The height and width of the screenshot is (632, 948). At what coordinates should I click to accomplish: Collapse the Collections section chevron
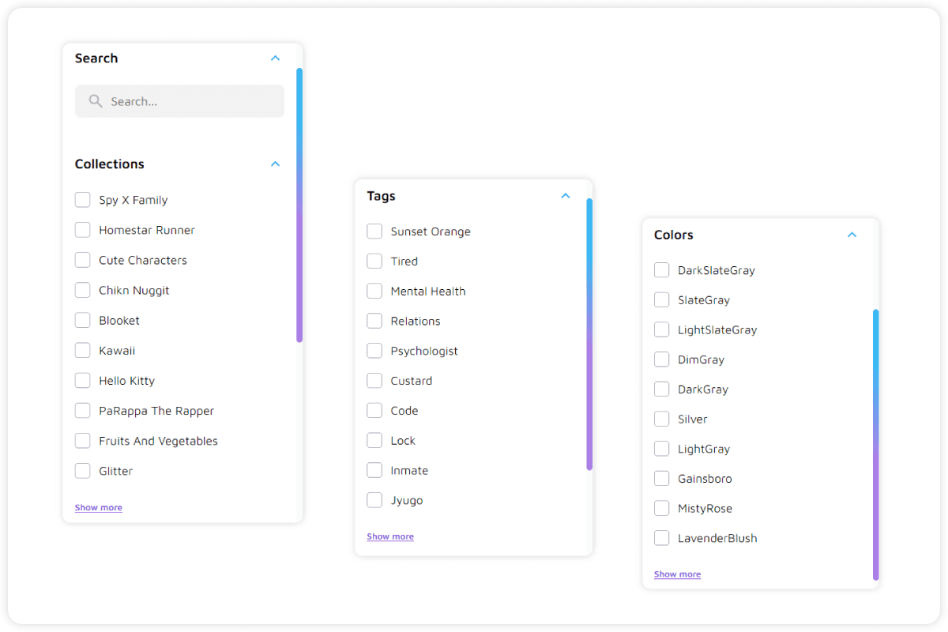click(275, 164)
